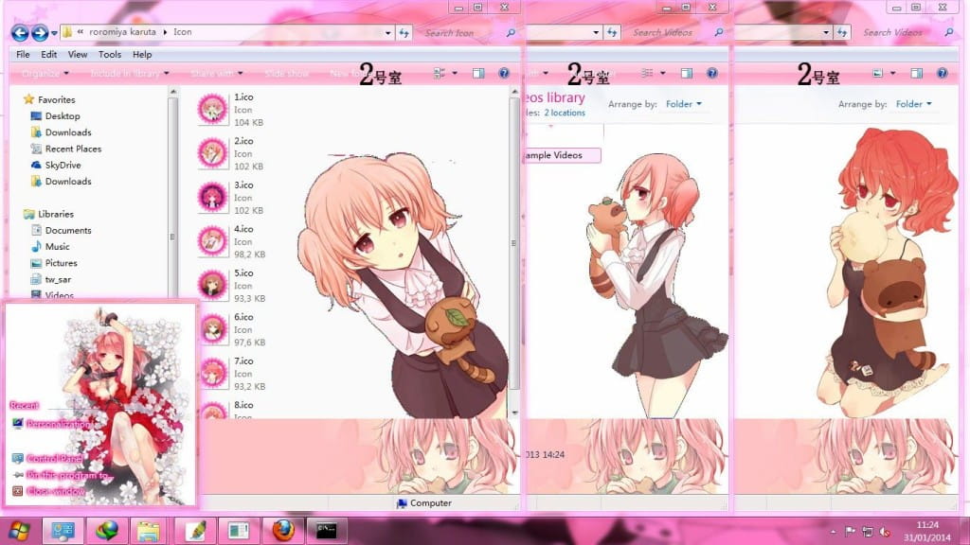The image size is (970, 545).
Task: Open Arrange by Folder dropdown in middle window
Action: (x=684, y=104)
